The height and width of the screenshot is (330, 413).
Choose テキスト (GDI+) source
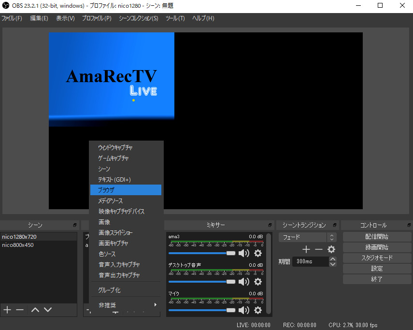(x=126, y=179)
